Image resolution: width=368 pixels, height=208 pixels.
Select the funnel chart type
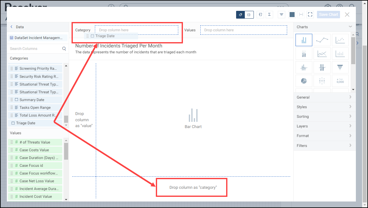point(340,67)
